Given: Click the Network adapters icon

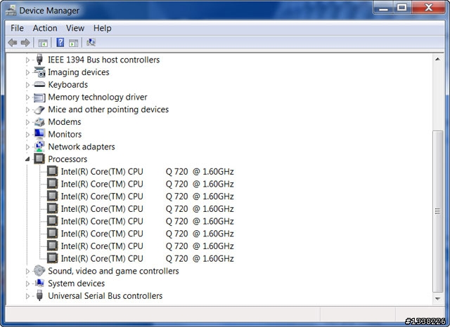Looking at the screenshot, I should (x=39, y=147).
